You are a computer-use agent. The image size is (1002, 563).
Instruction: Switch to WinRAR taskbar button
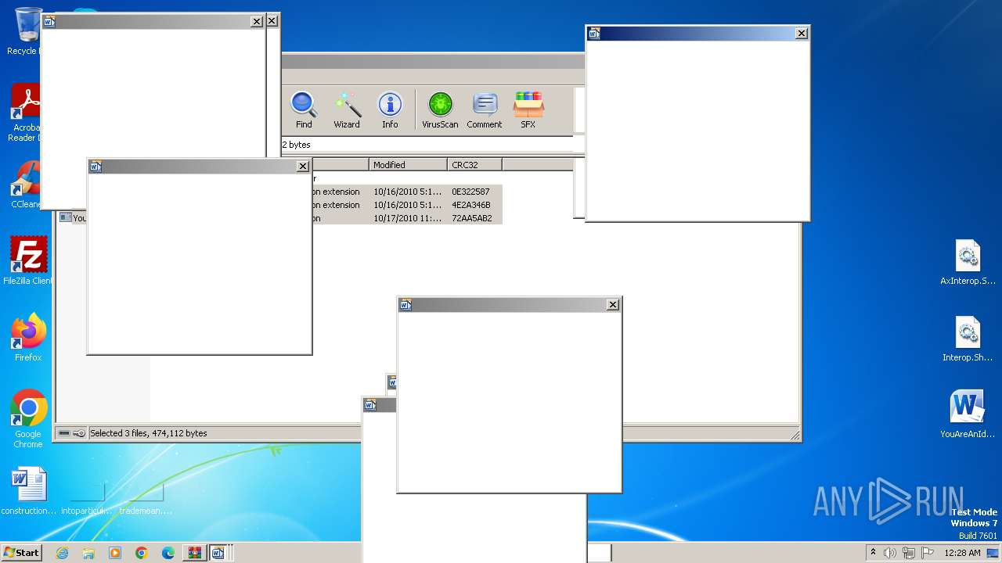tap(194, 553)
